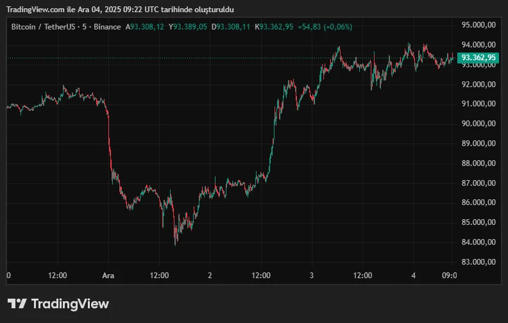Select the Bitcoin / TetherUS symbol title
This screenshot has height=323, width=508.
click(43, 27)
